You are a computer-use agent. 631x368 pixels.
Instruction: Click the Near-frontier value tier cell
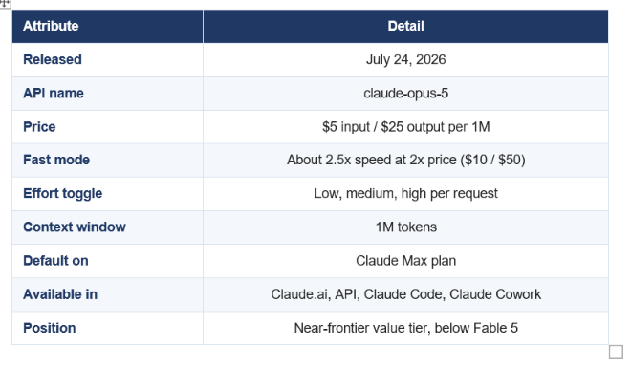tap(405, 328)
